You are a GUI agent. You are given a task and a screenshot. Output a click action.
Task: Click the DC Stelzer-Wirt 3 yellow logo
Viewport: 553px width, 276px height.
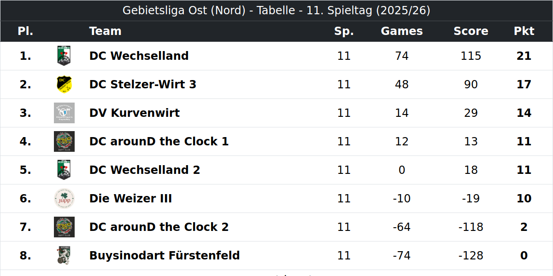coord(64,84)
